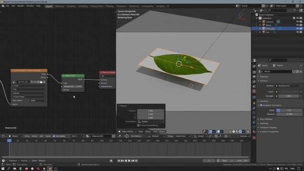Open the viewport Add menu
Screen dimensions: 304x171
155,132
